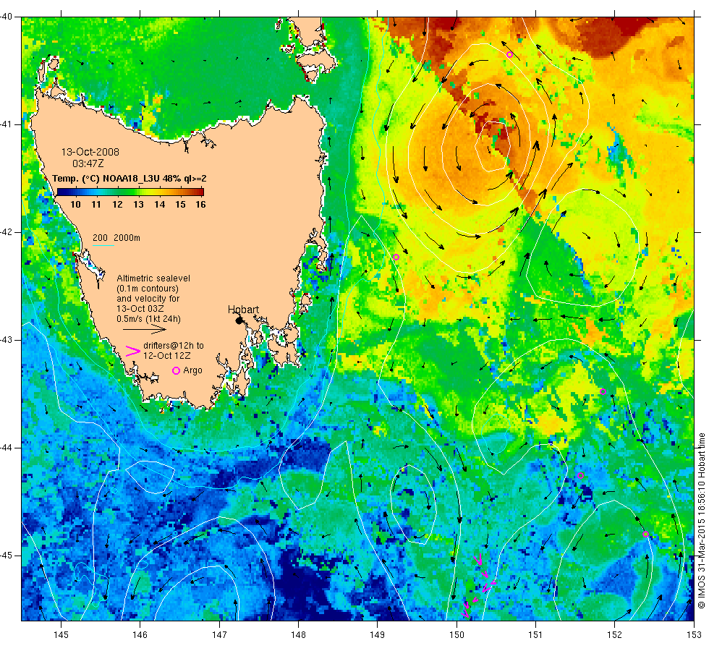Click the '(0.1m contours)' text

148,289
